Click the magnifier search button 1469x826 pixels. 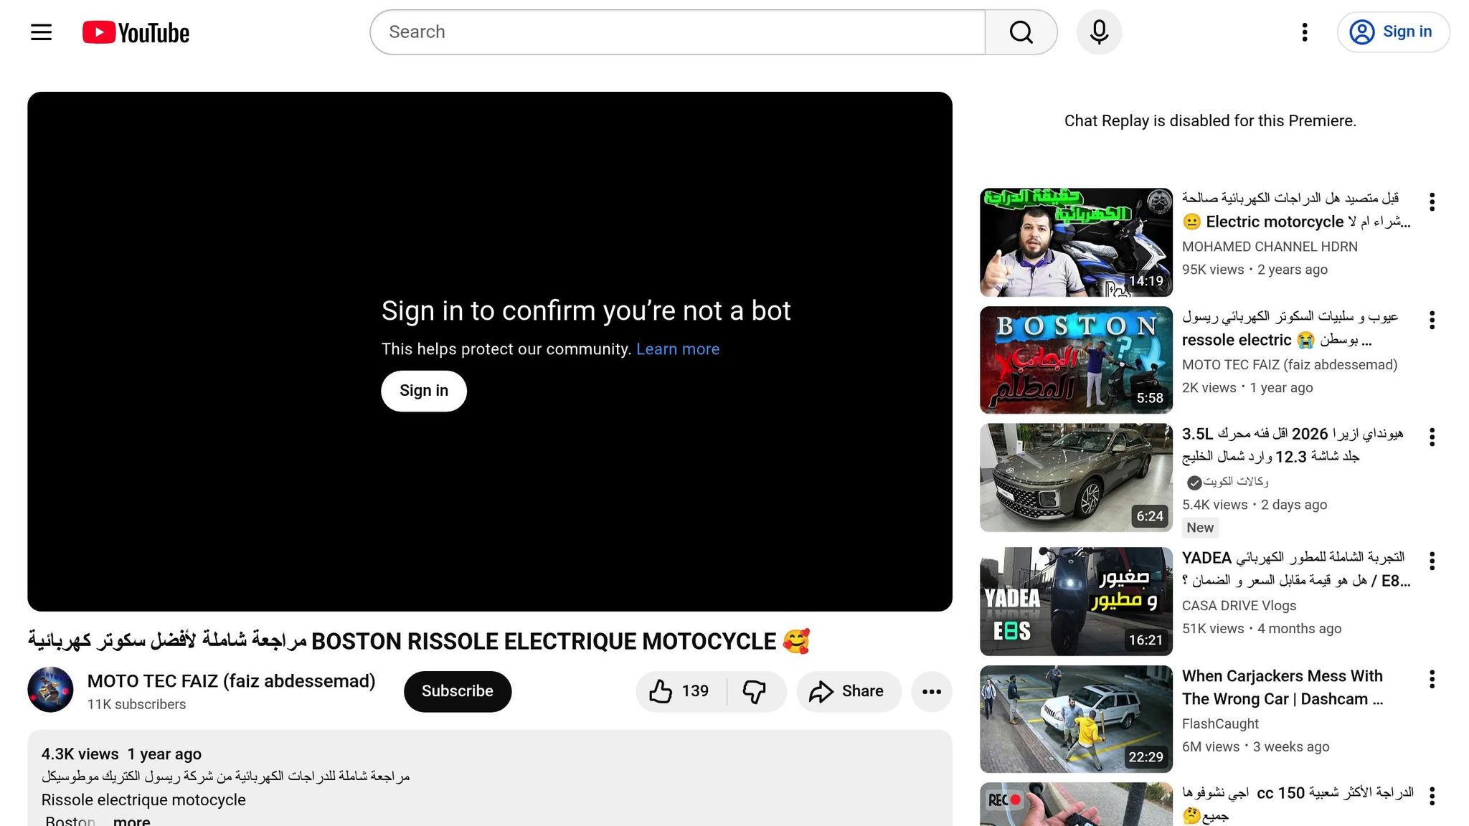tap(1021, 32)
